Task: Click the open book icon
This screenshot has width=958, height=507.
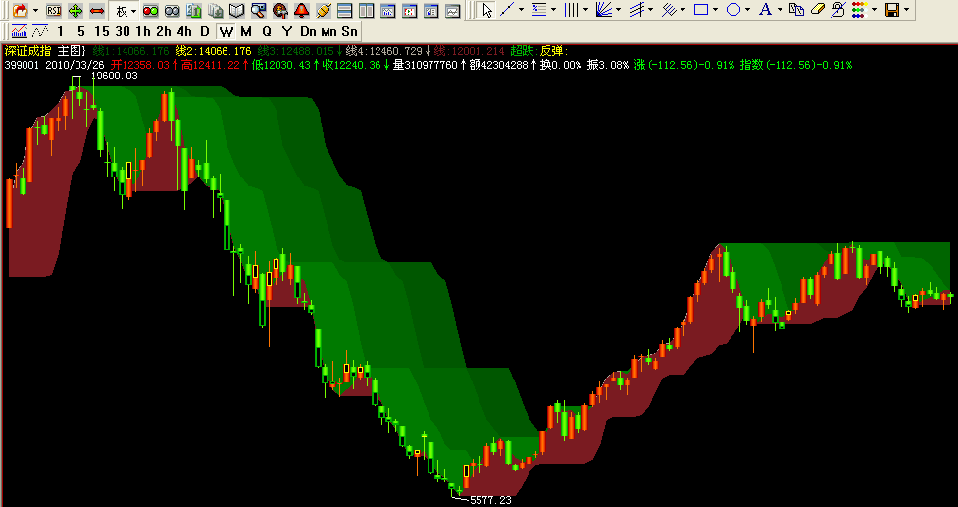Action: [x=236, y=10]
